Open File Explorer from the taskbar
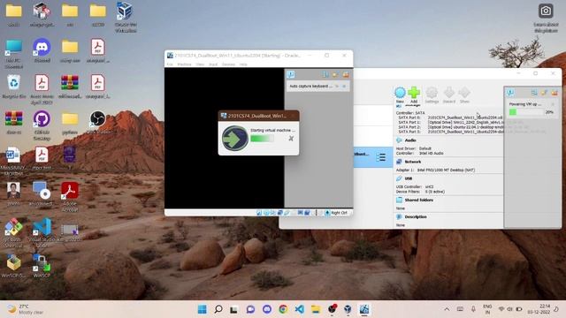566x318 pixels. click(316, 309)
